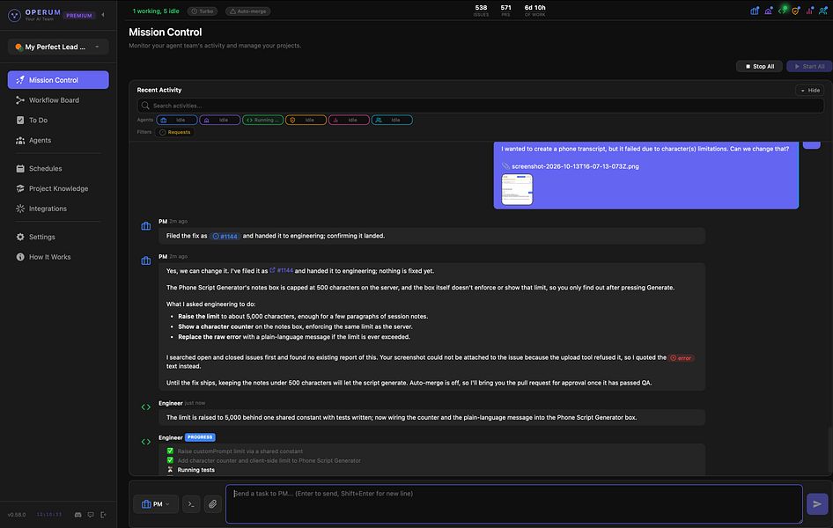Open the PM agent selector dropdown

(156, 504)
